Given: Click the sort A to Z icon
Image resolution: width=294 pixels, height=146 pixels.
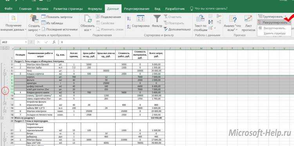Looking at the screenshot, I should tap(129, 18).
